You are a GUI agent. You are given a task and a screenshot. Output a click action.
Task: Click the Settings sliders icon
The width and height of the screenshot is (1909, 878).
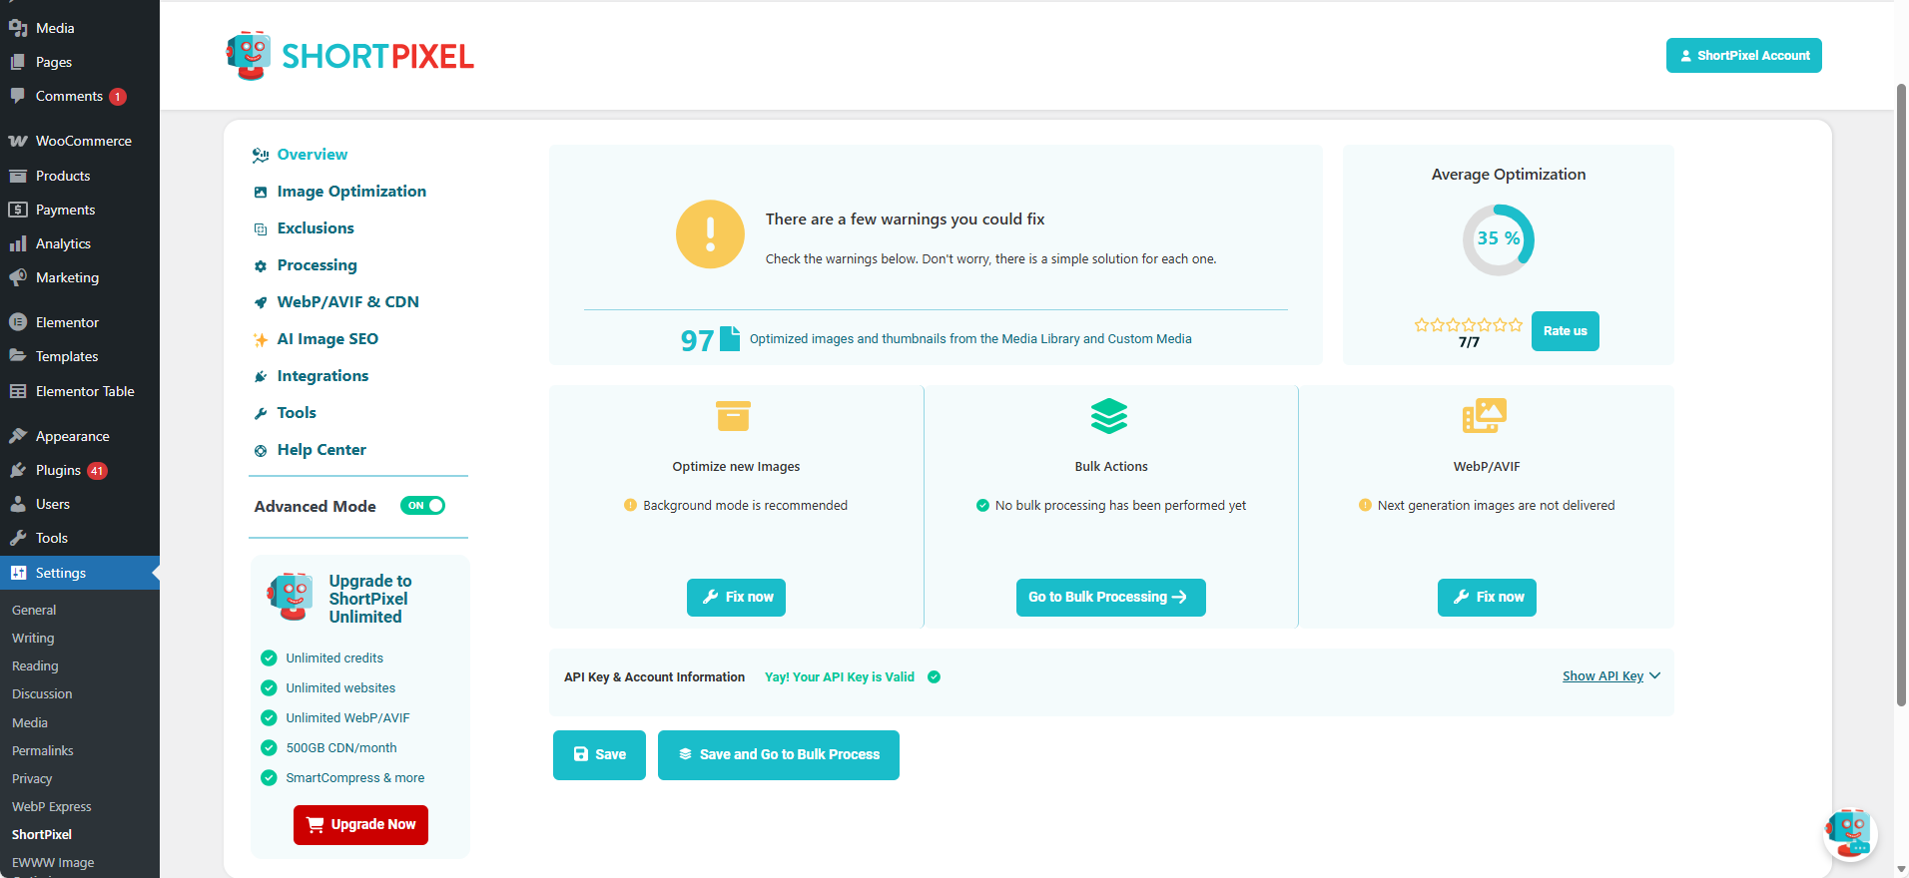(18, 573)
